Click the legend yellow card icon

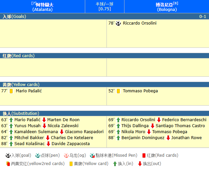(x=71, y=164)
